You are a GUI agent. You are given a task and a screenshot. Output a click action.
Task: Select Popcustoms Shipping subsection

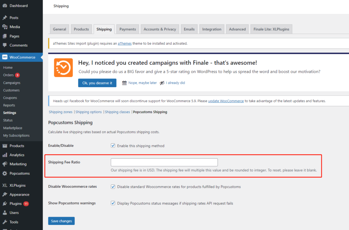pyautogui.click(x=150, y=112)
